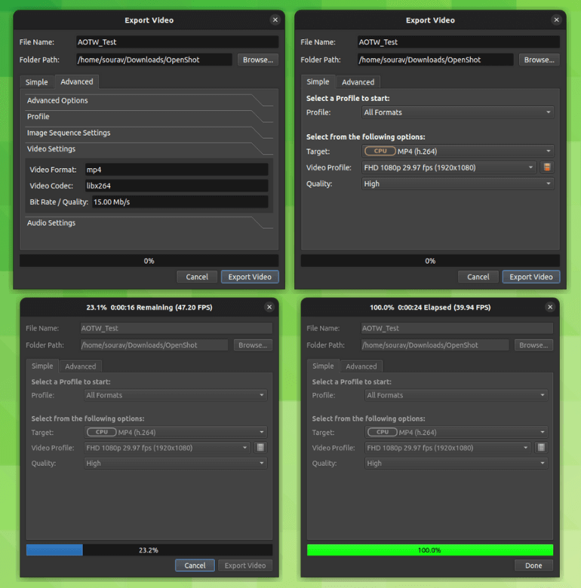Click the Video Format mp4 field
This screenshot has height=588, width=581.
pyautogui.click(x=177, y=170)
